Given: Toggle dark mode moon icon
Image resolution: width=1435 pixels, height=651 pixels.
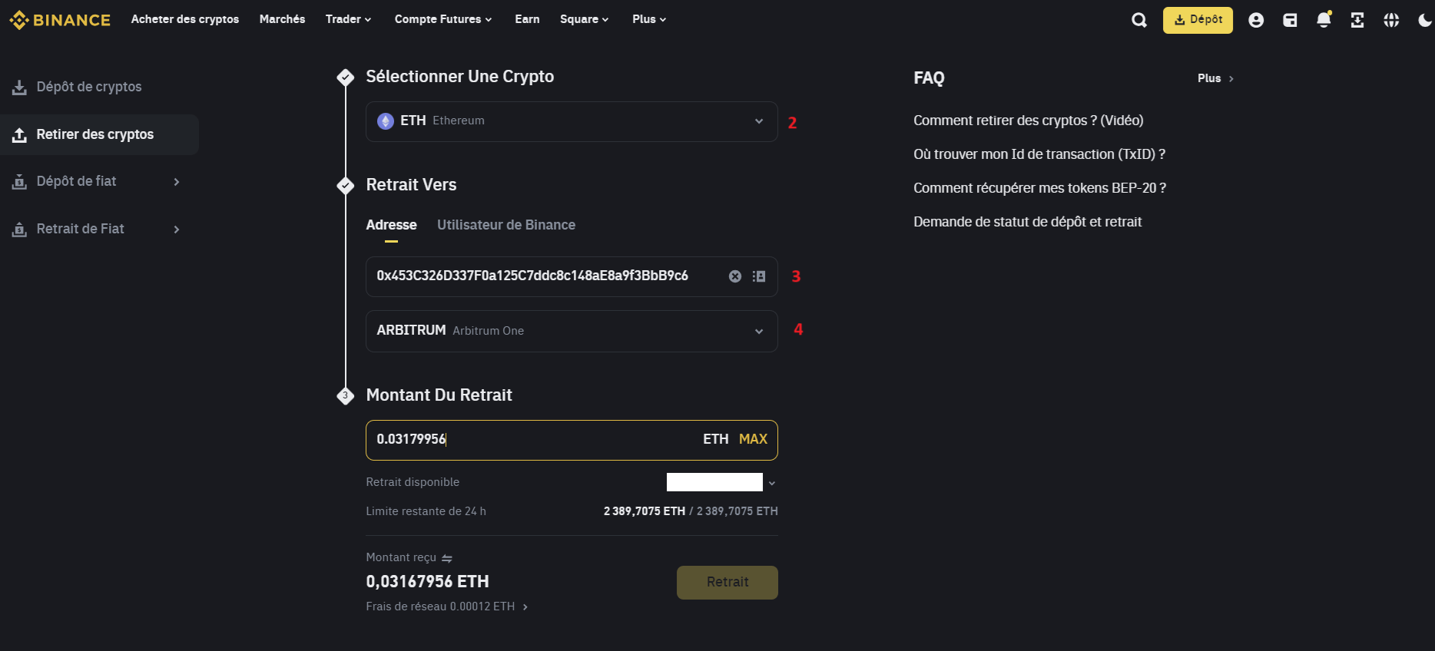Looking at the screenshot, I should pos(1424,20).
